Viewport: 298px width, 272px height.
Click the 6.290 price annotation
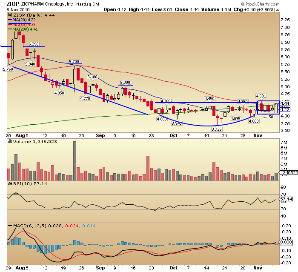[x=34, y=44]
